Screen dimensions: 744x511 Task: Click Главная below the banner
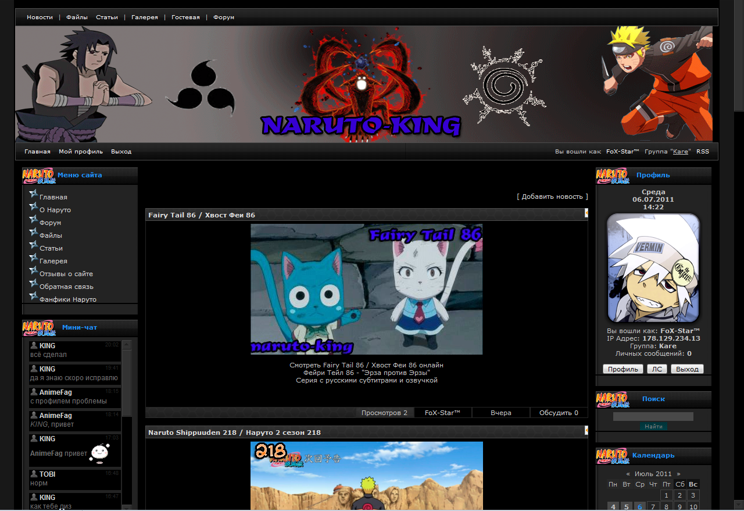tap(37, 152)
